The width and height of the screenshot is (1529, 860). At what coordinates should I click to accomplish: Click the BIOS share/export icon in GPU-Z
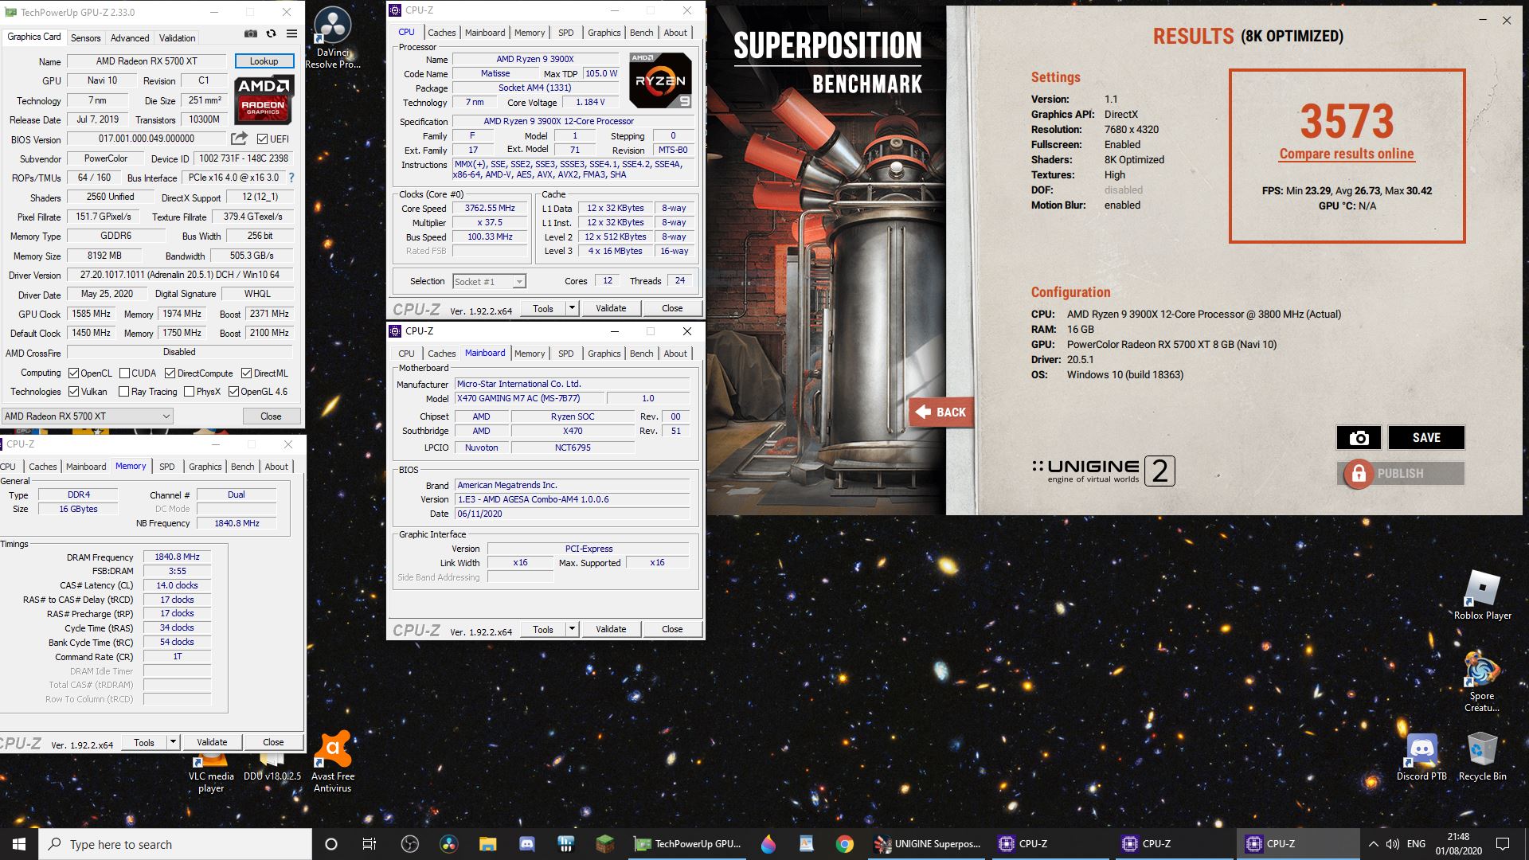click(x=238, y=139)
